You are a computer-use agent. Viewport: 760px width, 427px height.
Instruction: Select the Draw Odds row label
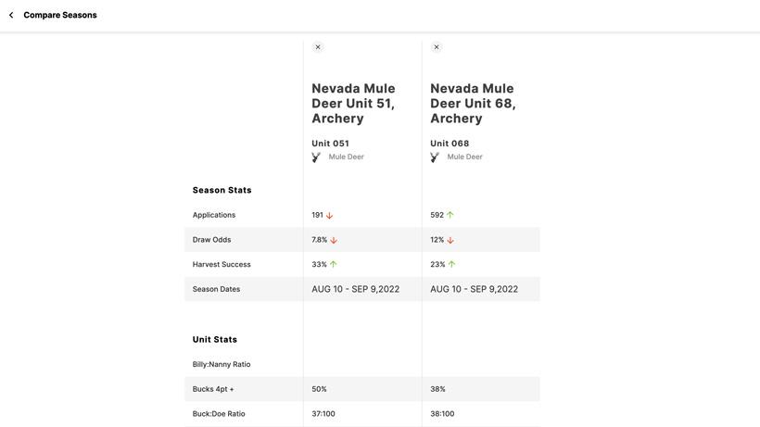[x=212, y=240]
